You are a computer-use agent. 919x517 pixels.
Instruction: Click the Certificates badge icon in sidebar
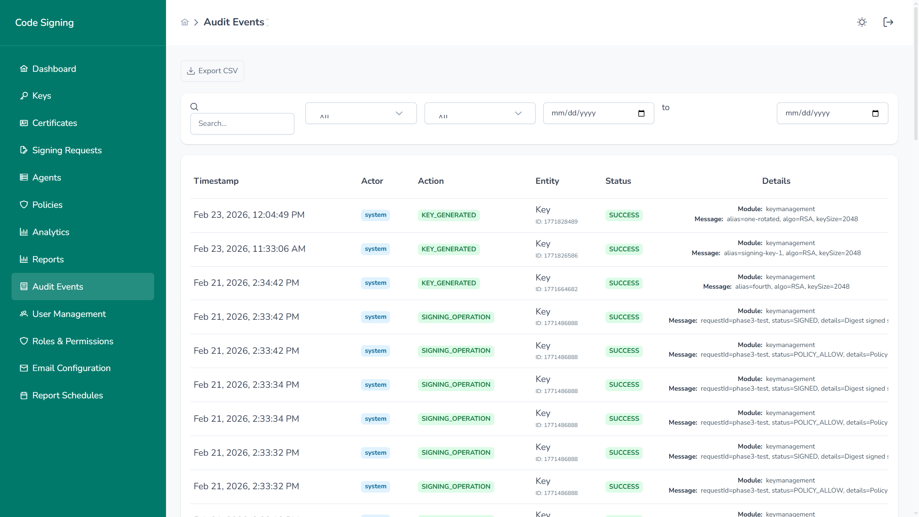coord(24,123)
